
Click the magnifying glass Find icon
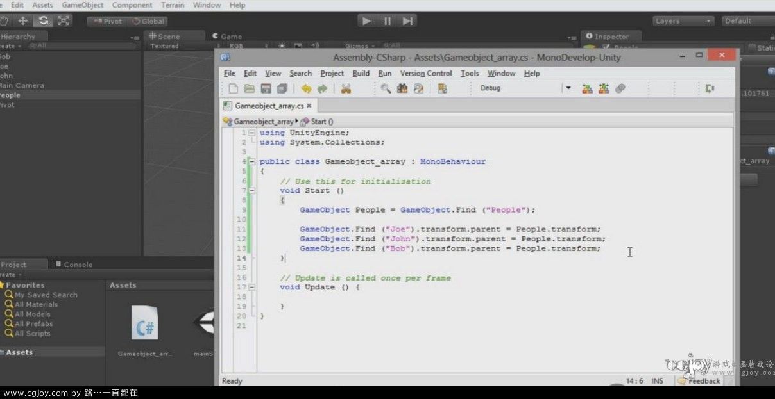click(386, 88)
